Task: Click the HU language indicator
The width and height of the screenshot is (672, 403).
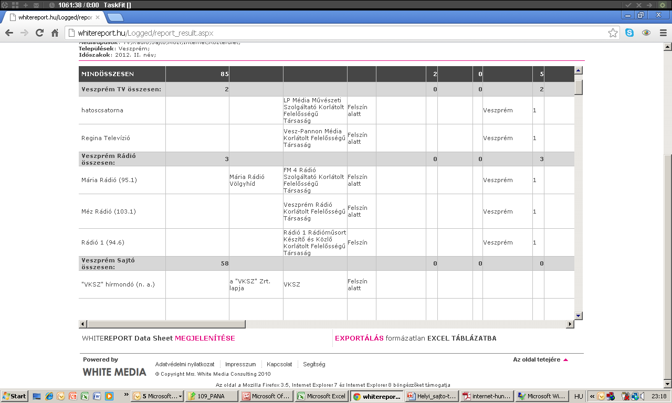Action: click(579, 396)
